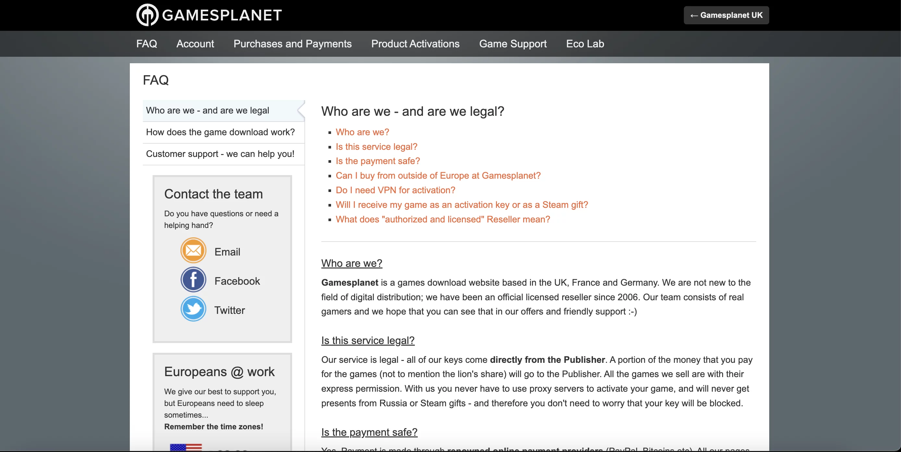Click 'Can I buy from outside of Europe' link
The height and width of the screenshot is (452, 901).
(438, 176)
